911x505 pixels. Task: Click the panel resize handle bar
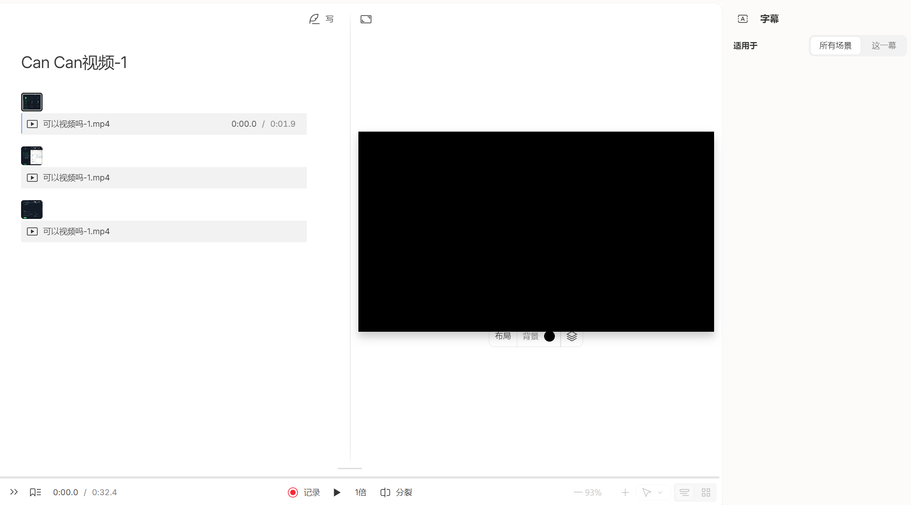point(350,468)
